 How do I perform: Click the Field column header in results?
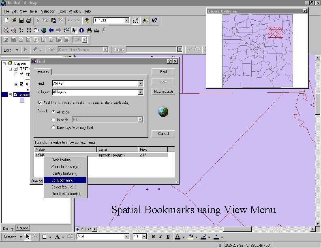pos(153,150)
